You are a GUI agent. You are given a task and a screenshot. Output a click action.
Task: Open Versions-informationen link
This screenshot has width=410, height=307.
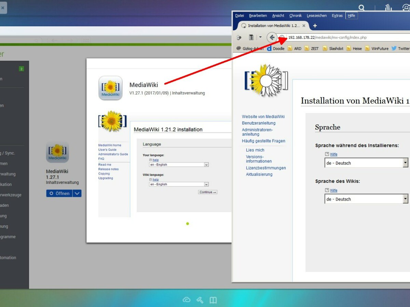point(259,159)
